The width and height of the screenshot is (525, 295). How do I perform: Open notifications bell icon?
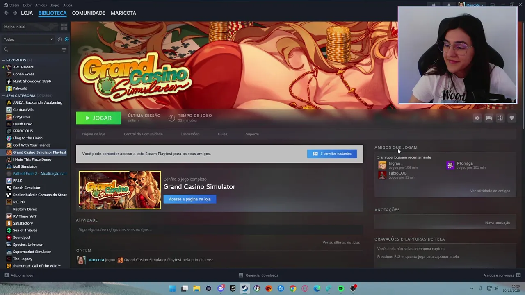click(449, 5)
